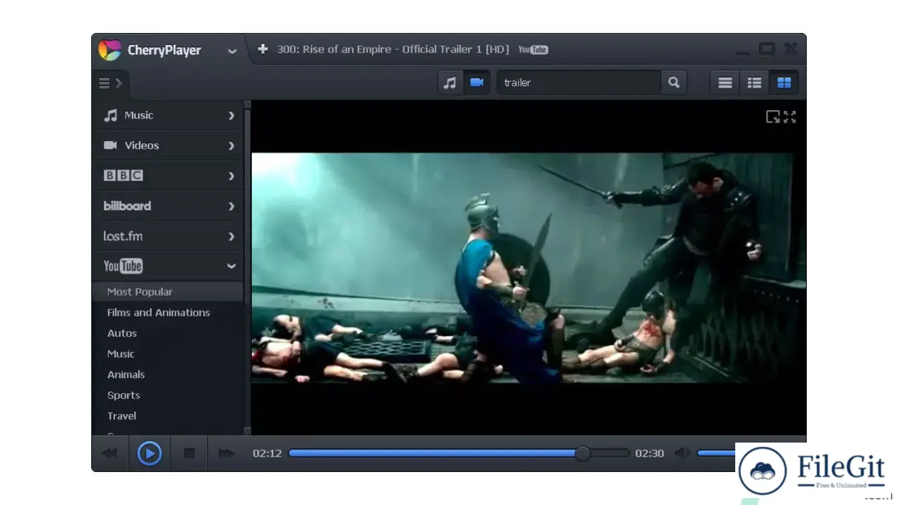Click the seek bar handle knob
This screenshot has height=505, width=898.
[582, 453]
